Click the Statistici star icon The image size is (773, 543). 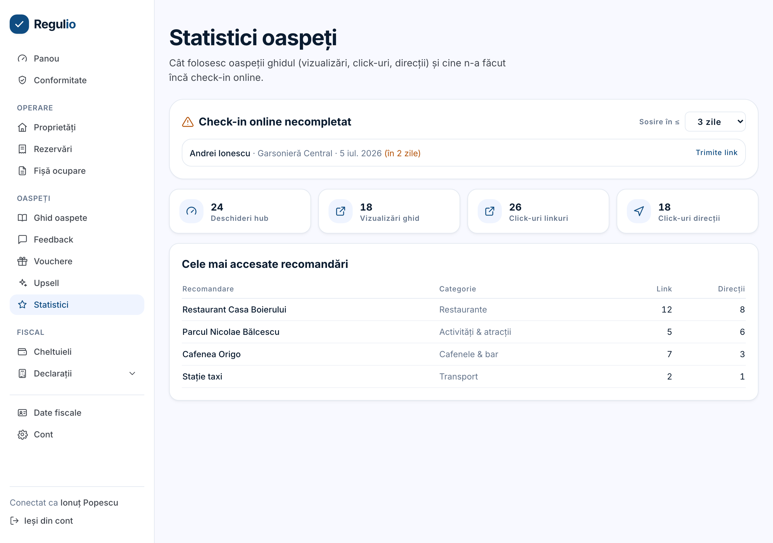(22, 304)
